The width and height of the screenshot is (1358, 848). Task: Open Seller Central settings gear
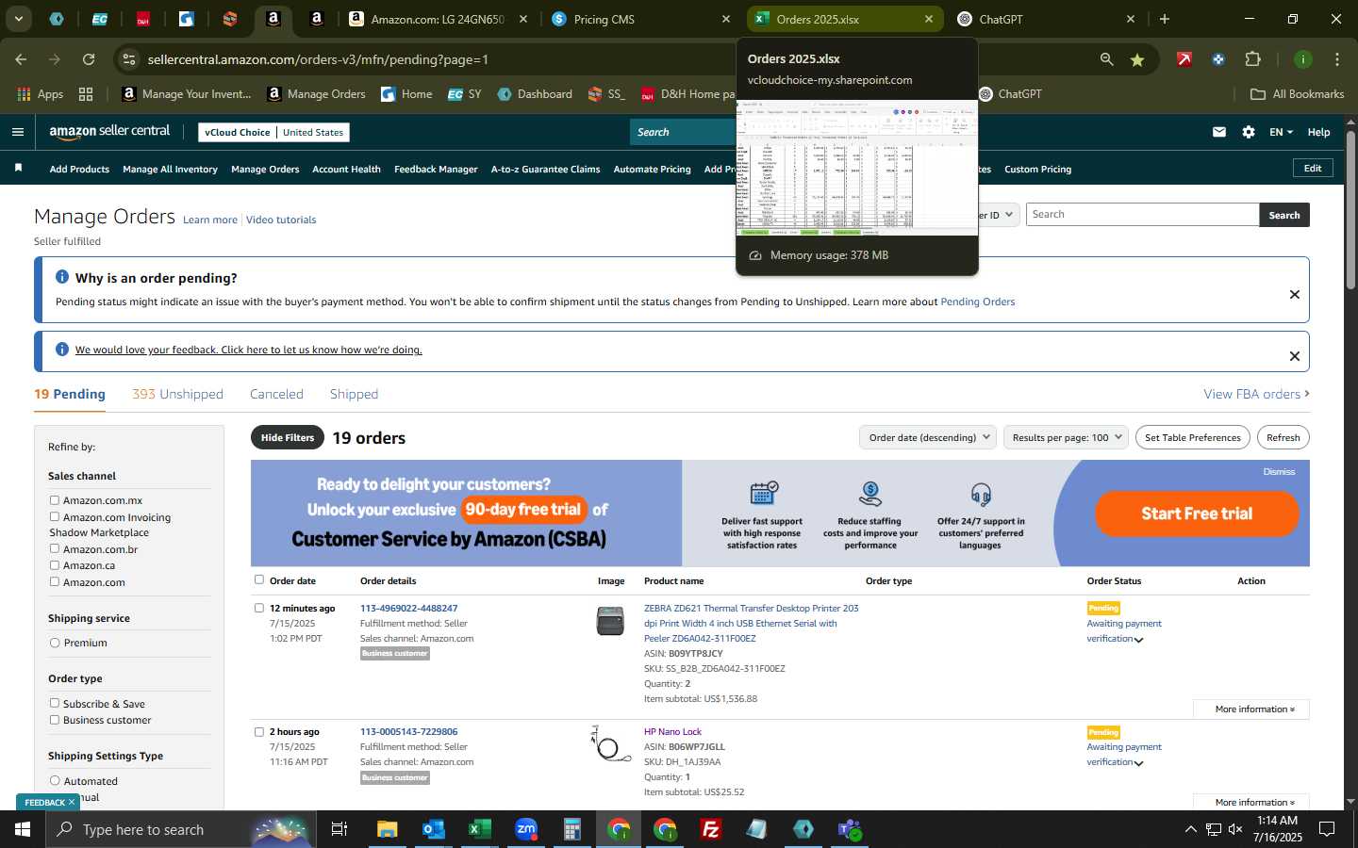pos(1249,132)
